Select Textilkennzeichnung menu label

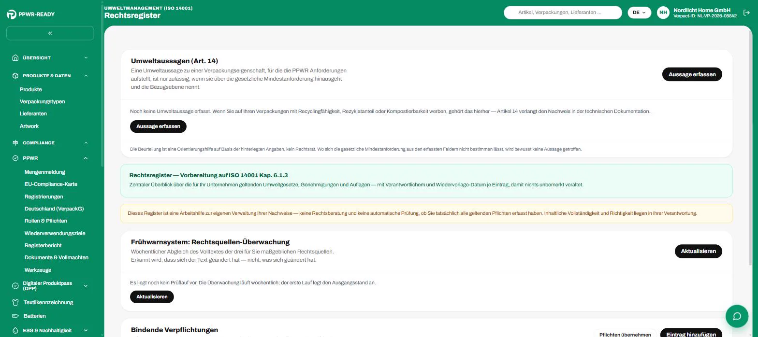coord(48,302)
